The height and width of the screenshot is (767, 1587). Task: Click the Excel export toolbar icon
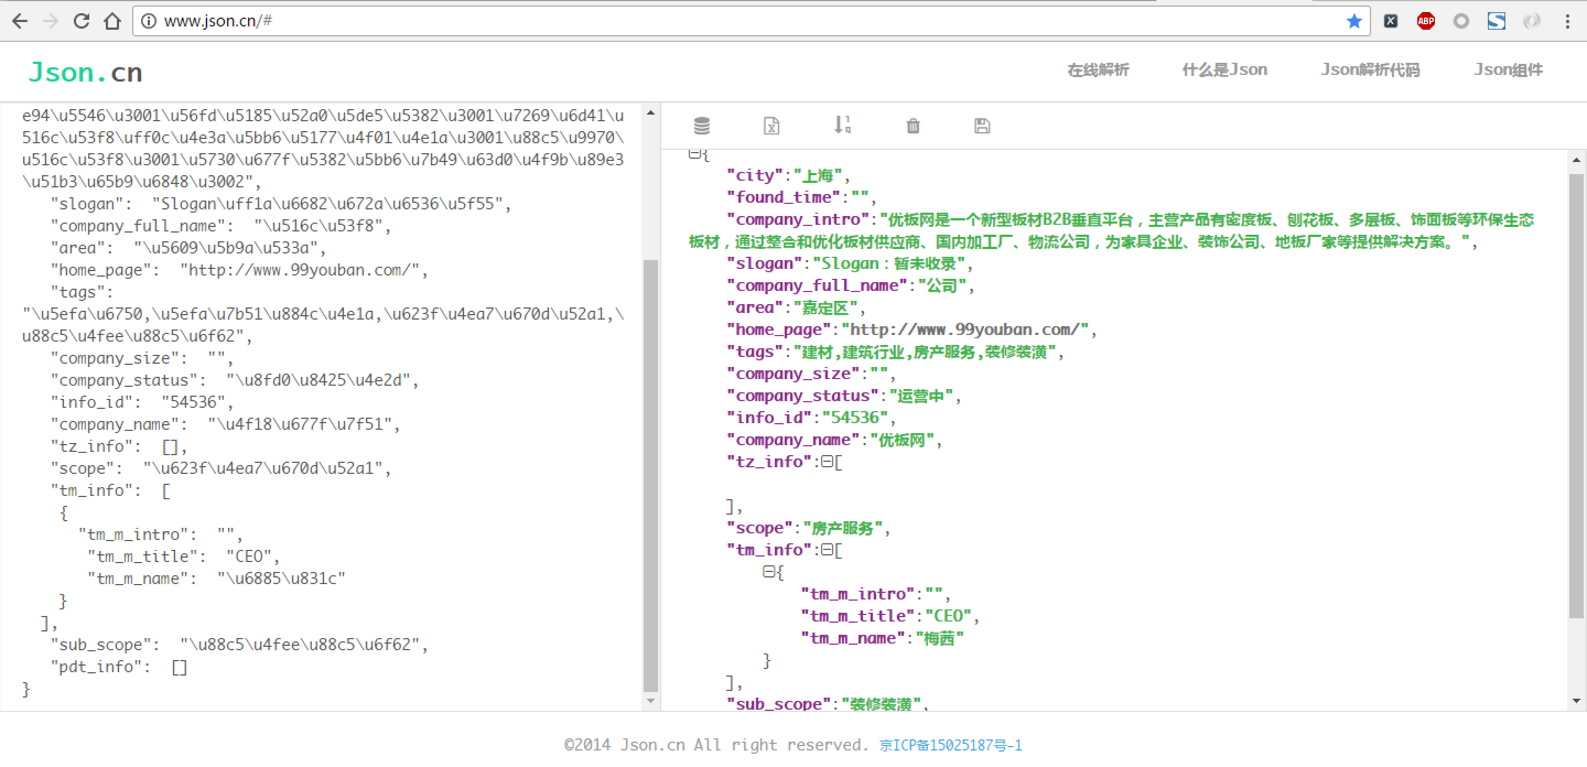[771, 126]
